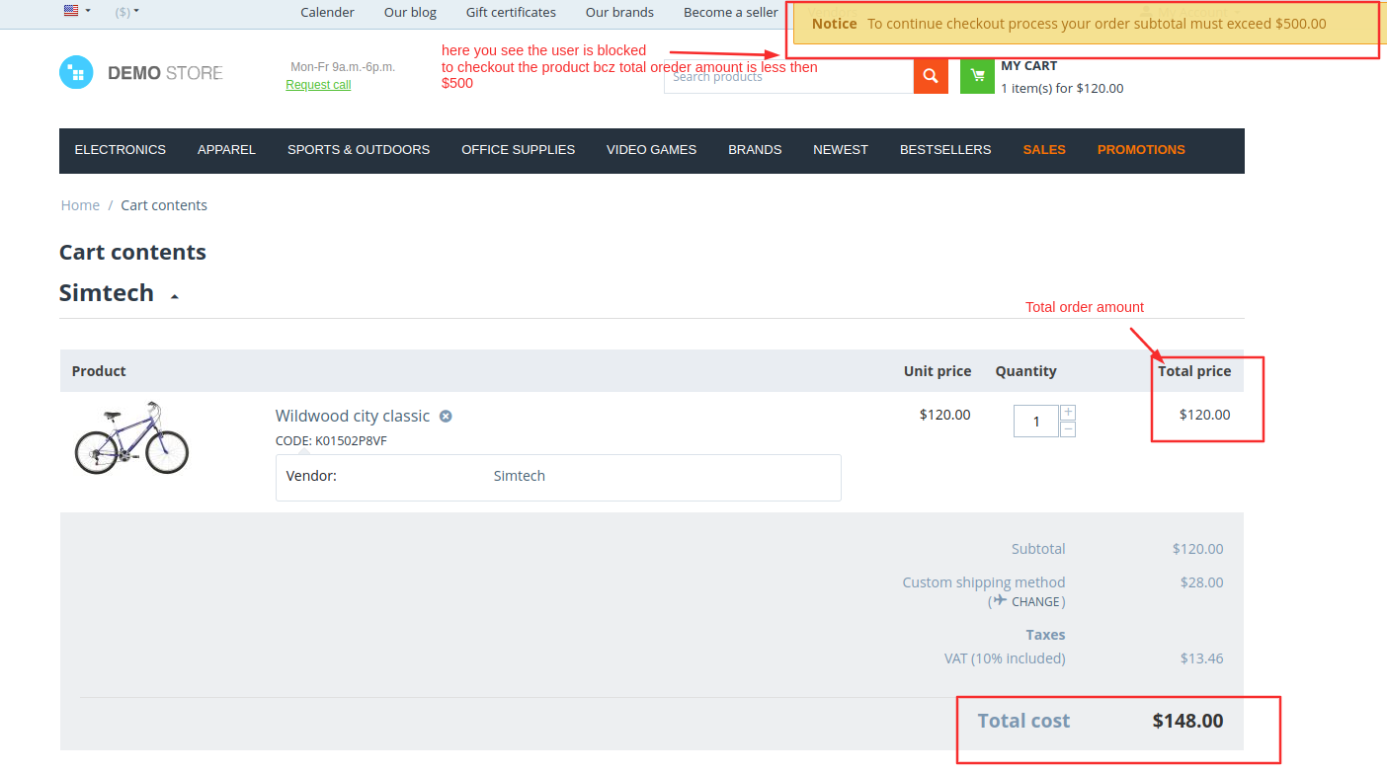Open the Electronics menu

[121, 150]
